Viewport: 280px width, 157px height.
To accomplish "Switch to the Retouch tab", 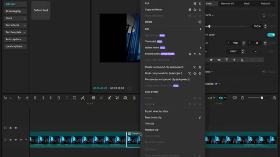I will (x=266, y=3).
